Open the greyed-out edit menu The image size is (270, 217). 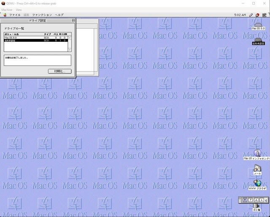point(26,15)
